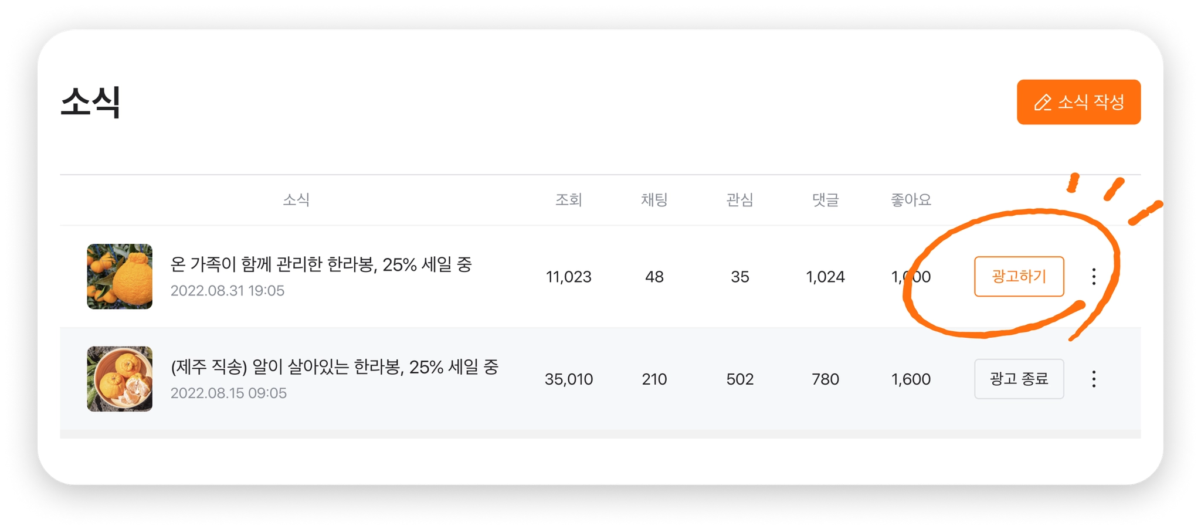
Task: Open the more options menu for second post
Action: [x=1094, y=379]
